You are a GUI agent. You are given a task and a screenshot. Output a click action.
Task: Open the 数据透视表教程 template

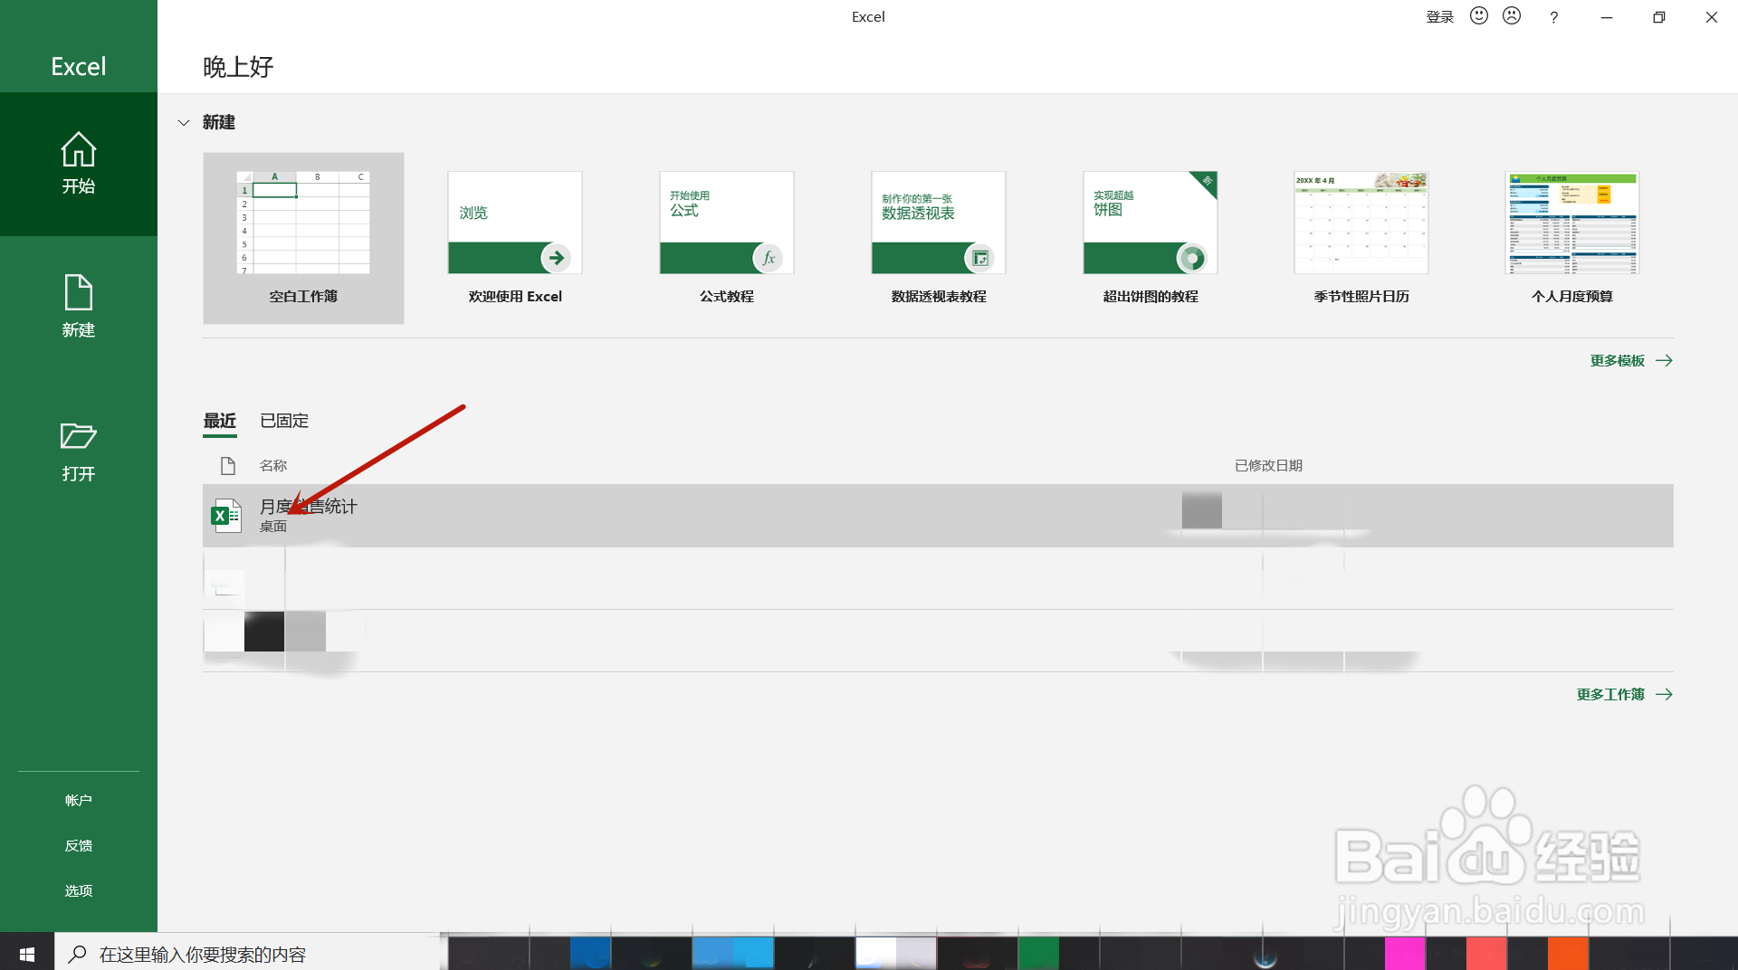coord(939,238)
